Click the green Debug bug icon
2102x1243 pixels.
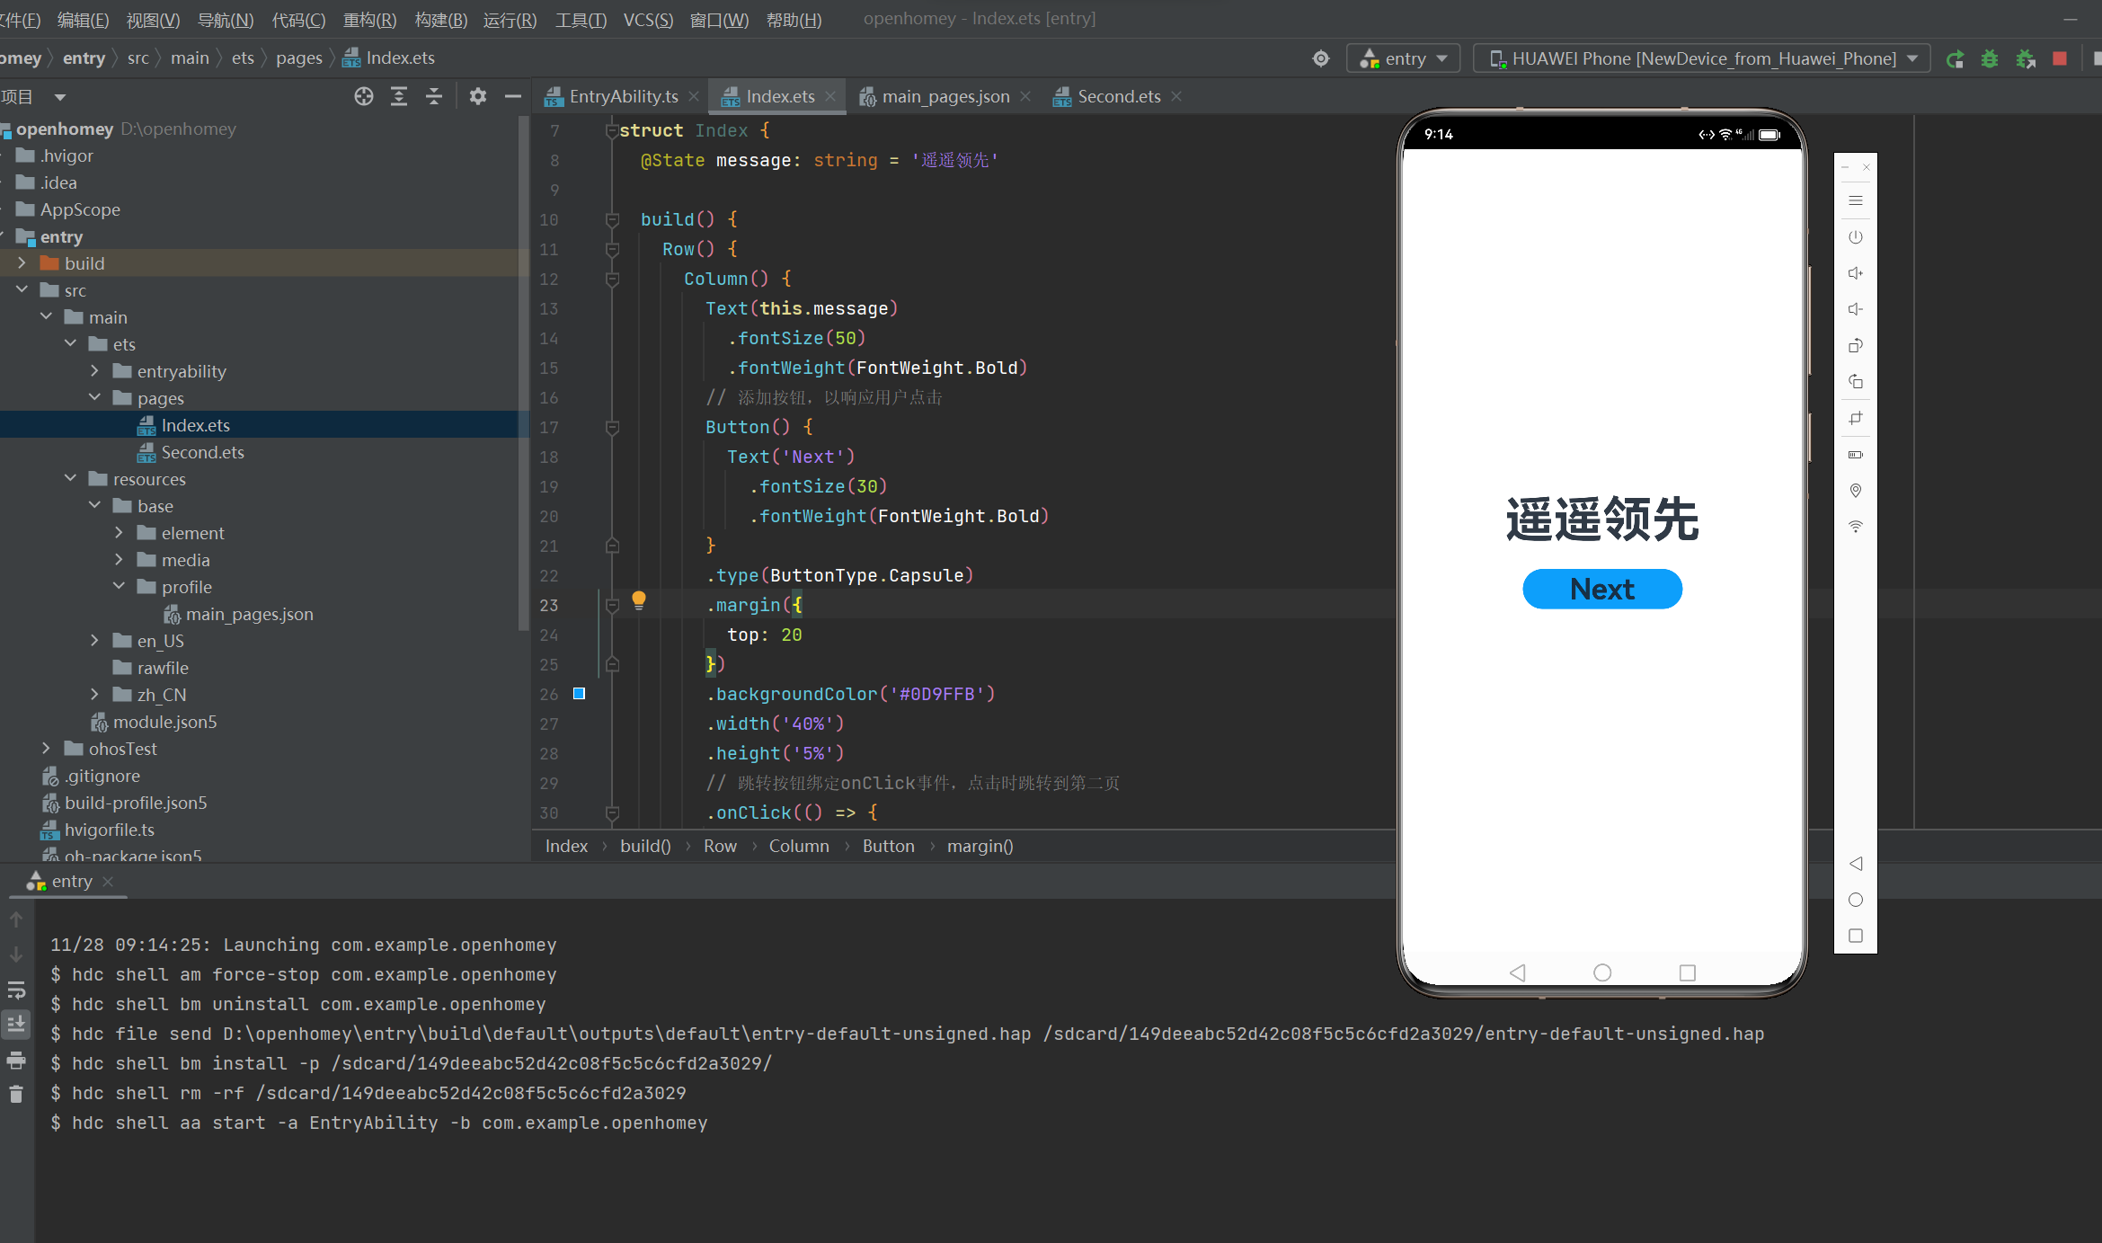point(1990,59)
